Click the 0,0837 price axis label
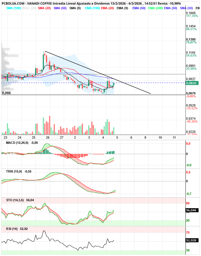201x256 pixels. pos(191,79)
